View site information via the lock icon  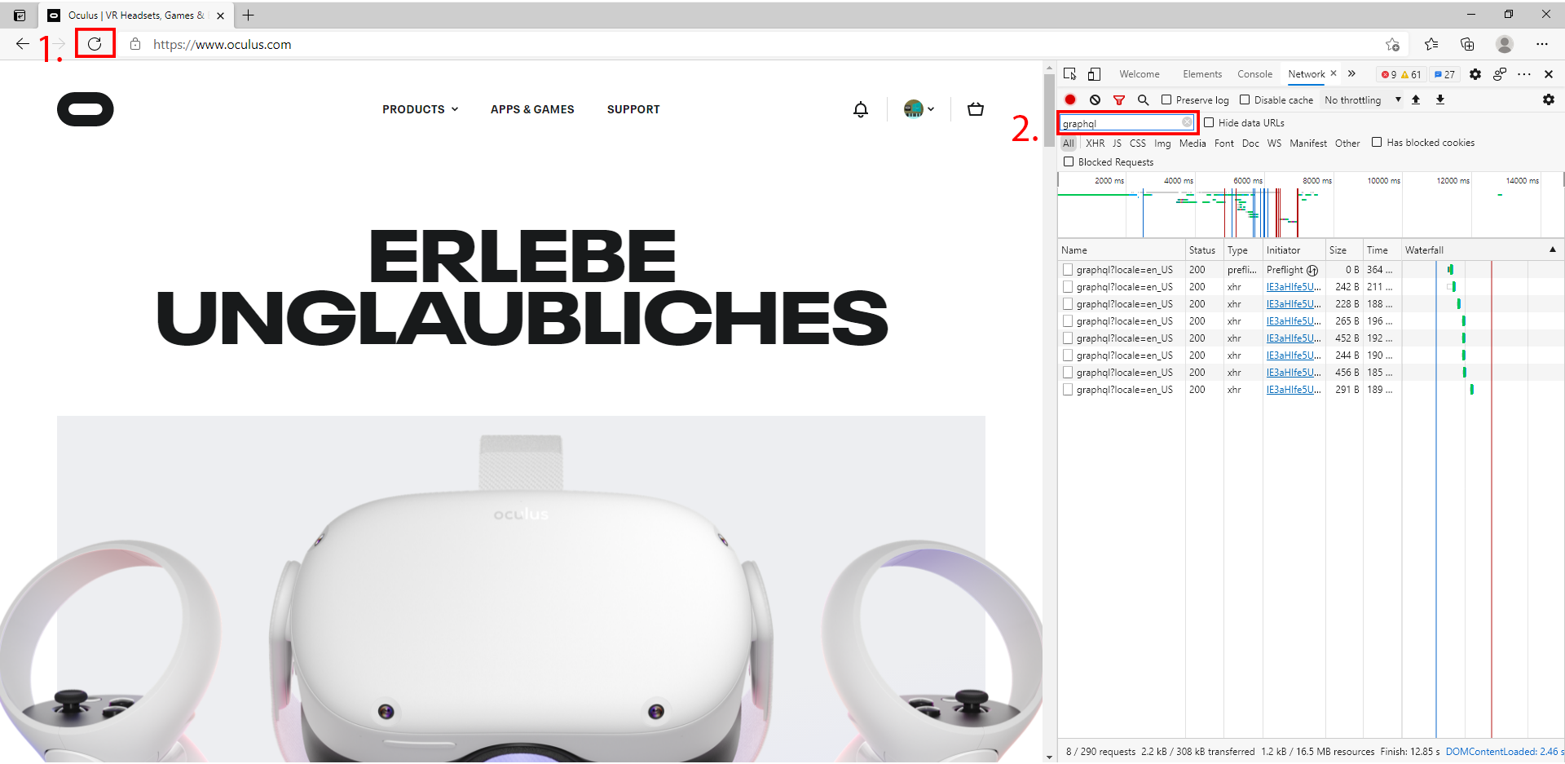(x=135, y=44)
